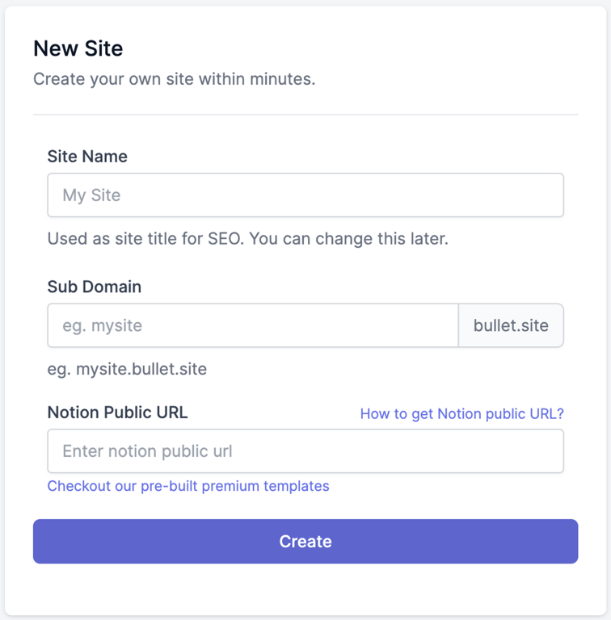Click the 'Site Name' field label

coord(87,157)
